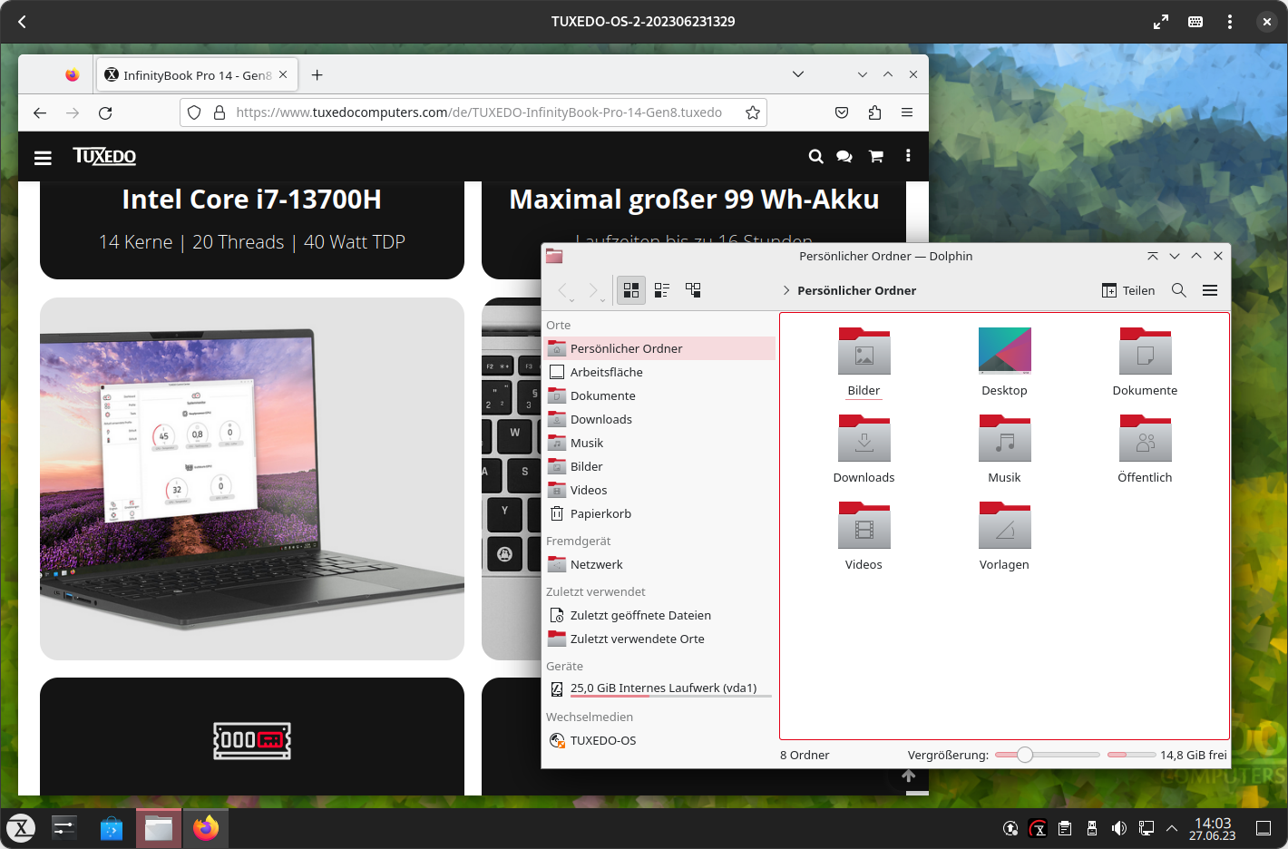Viewport: 1288px width, 849px height.
Task: Expand hidden system tray icons
Action: pyautogui.click(x=1172, y=828)
